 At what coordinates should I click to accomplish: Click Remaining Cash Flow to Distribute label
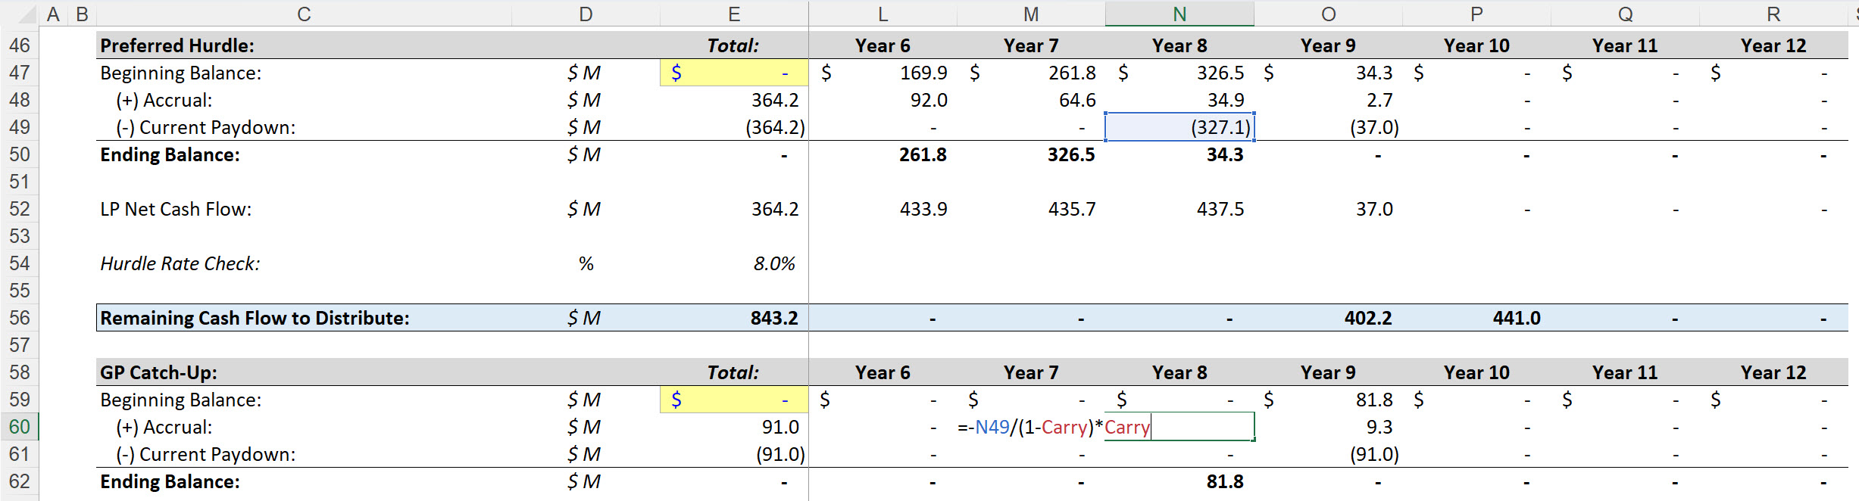(255, 318)
